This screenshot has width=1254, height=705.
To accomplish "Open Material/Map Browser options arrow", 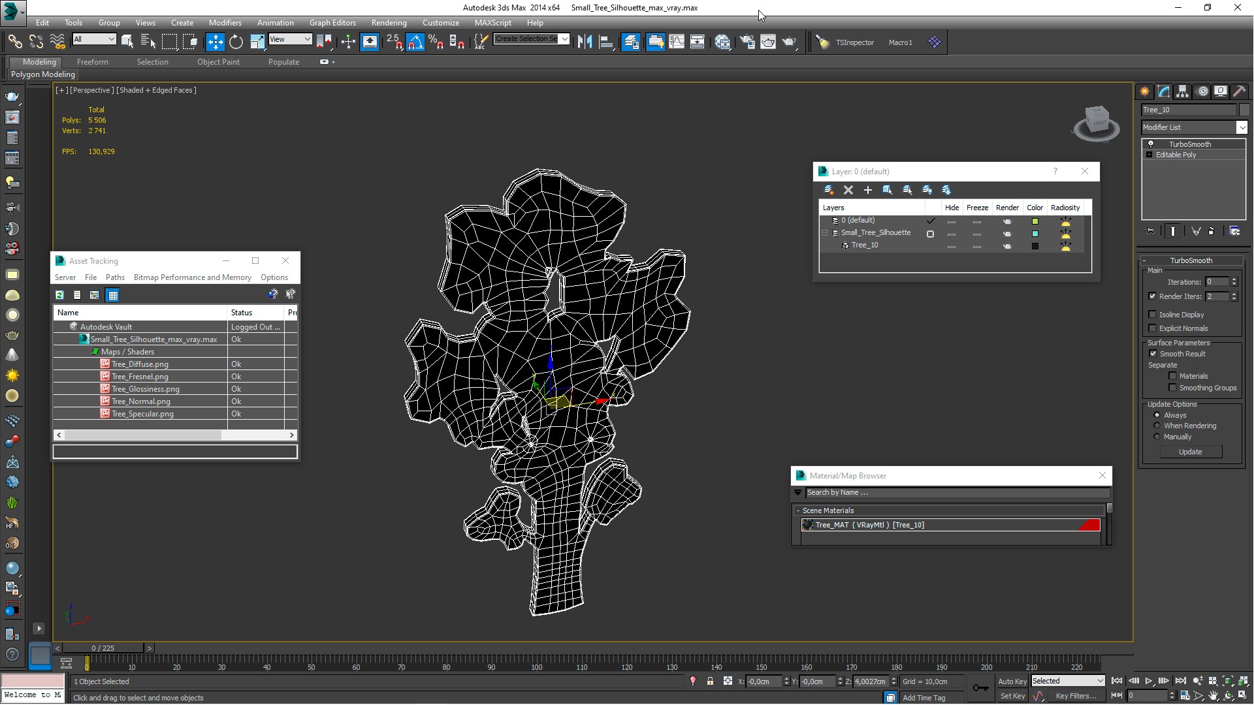I will [797, 493].
